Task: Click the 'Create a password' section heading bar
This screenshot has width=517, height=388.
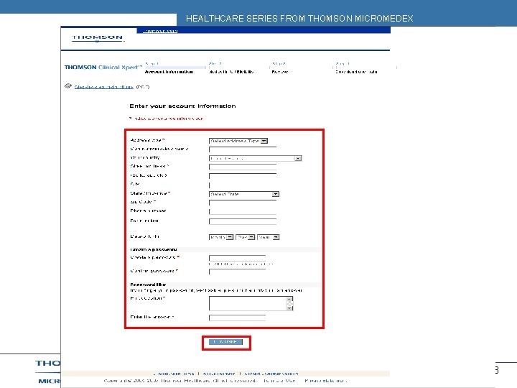Action: pos(224,249)
